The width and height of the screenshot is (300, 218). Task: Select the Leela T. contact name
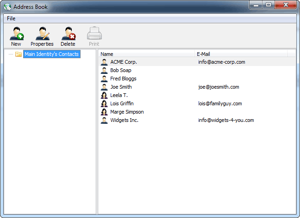pos(119,95)
